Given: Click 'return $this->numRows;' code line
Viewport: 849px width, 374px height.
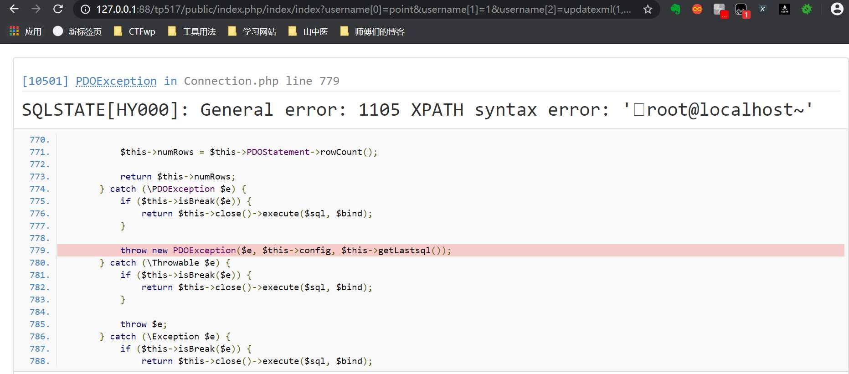Looking at the screenshot, I should point(178,176).
